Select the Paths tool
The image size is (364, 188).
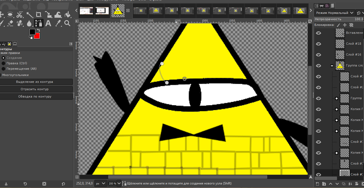coord(39,23)
